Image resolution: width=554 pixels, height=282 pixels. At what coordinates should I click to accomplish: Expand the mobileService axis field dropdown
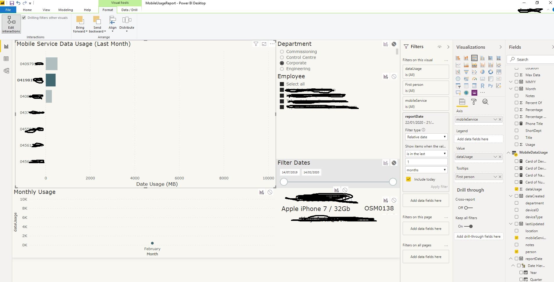[495, 119]
